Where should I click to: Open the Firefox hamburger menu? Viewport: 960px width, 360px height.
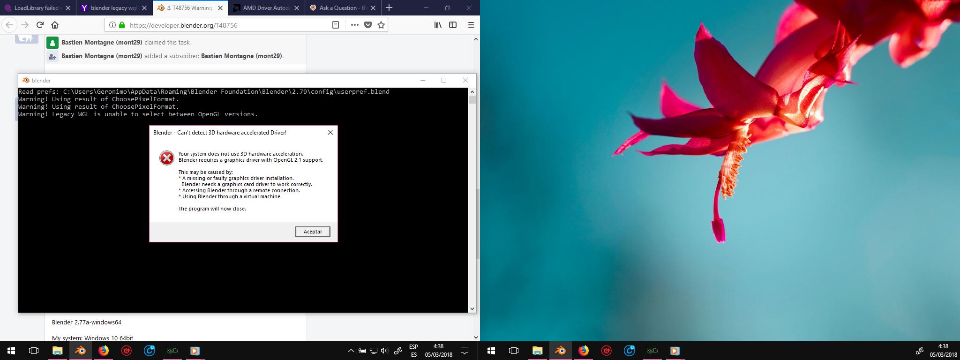[471, 25]
